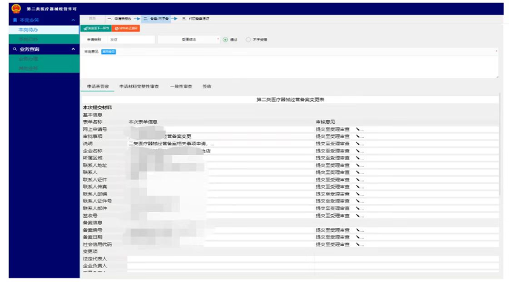Viewport: 509px width, 282px height.
Task: Click the 法定代表人 row label
Action: (95, 258)
